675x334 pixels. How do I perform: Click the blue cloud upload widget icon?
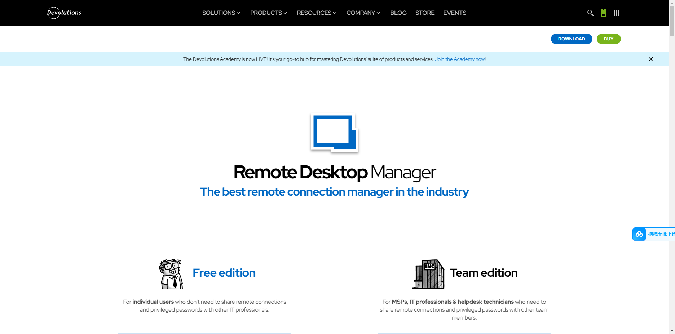tap(639, 234)
